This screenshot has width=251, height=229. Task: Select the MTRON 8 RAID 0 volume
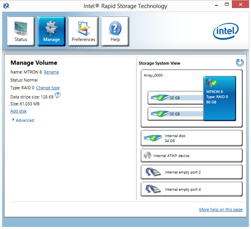coord(220,98)
